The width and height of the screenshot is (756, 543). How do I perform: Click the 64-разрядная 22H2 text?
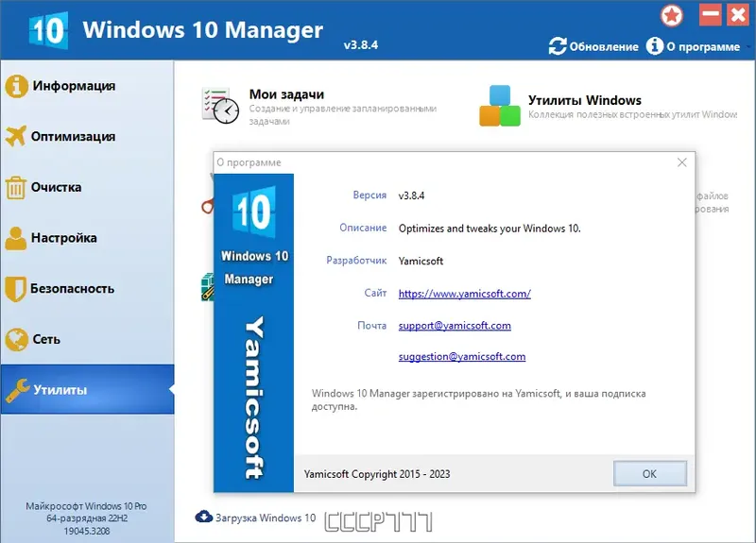pos(87,518)
